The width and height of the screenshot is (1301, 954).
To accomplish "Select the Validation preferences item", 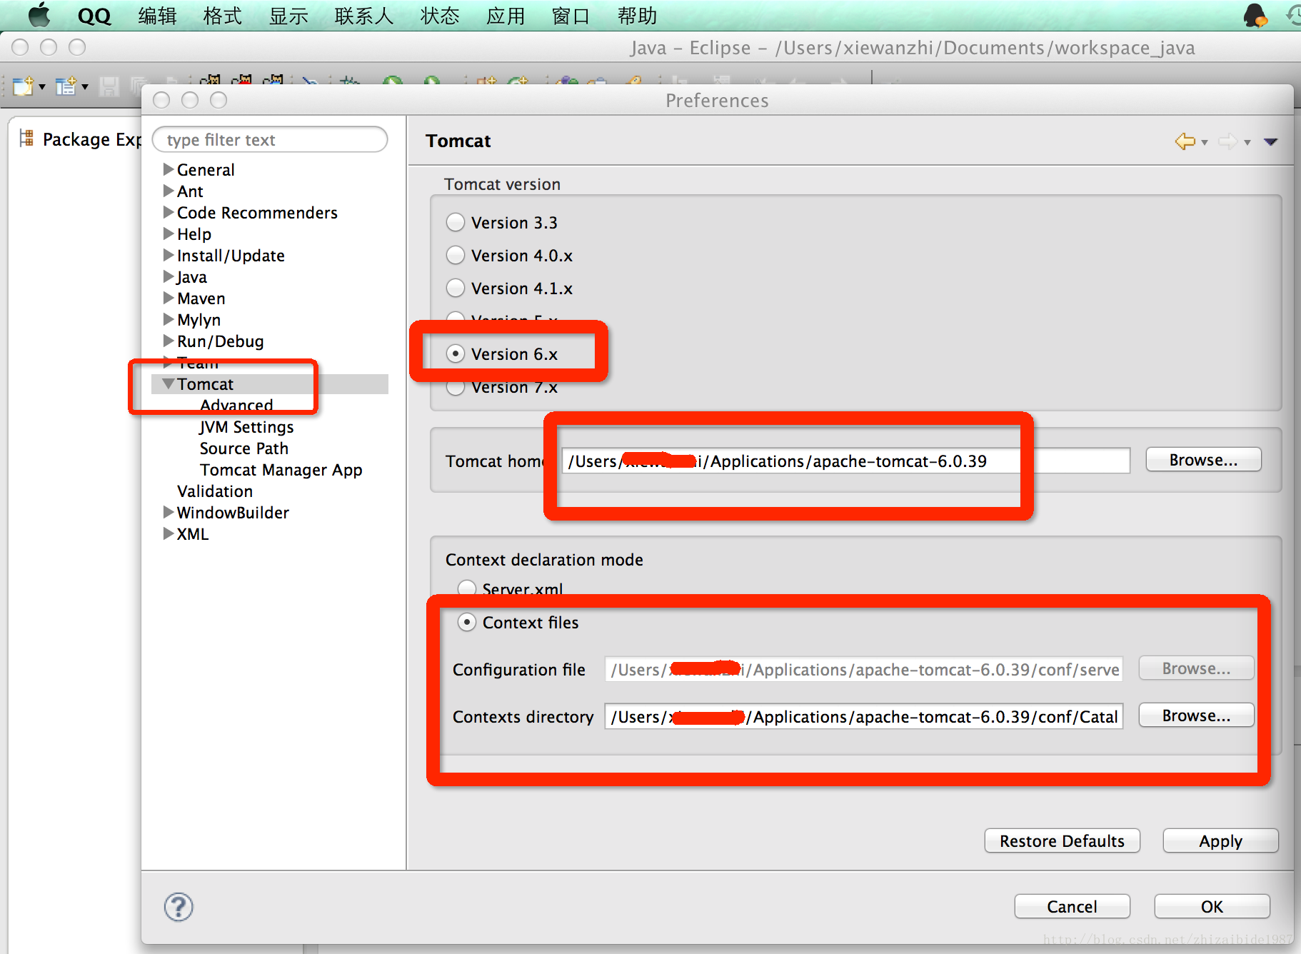I will (x=215, y=491).
